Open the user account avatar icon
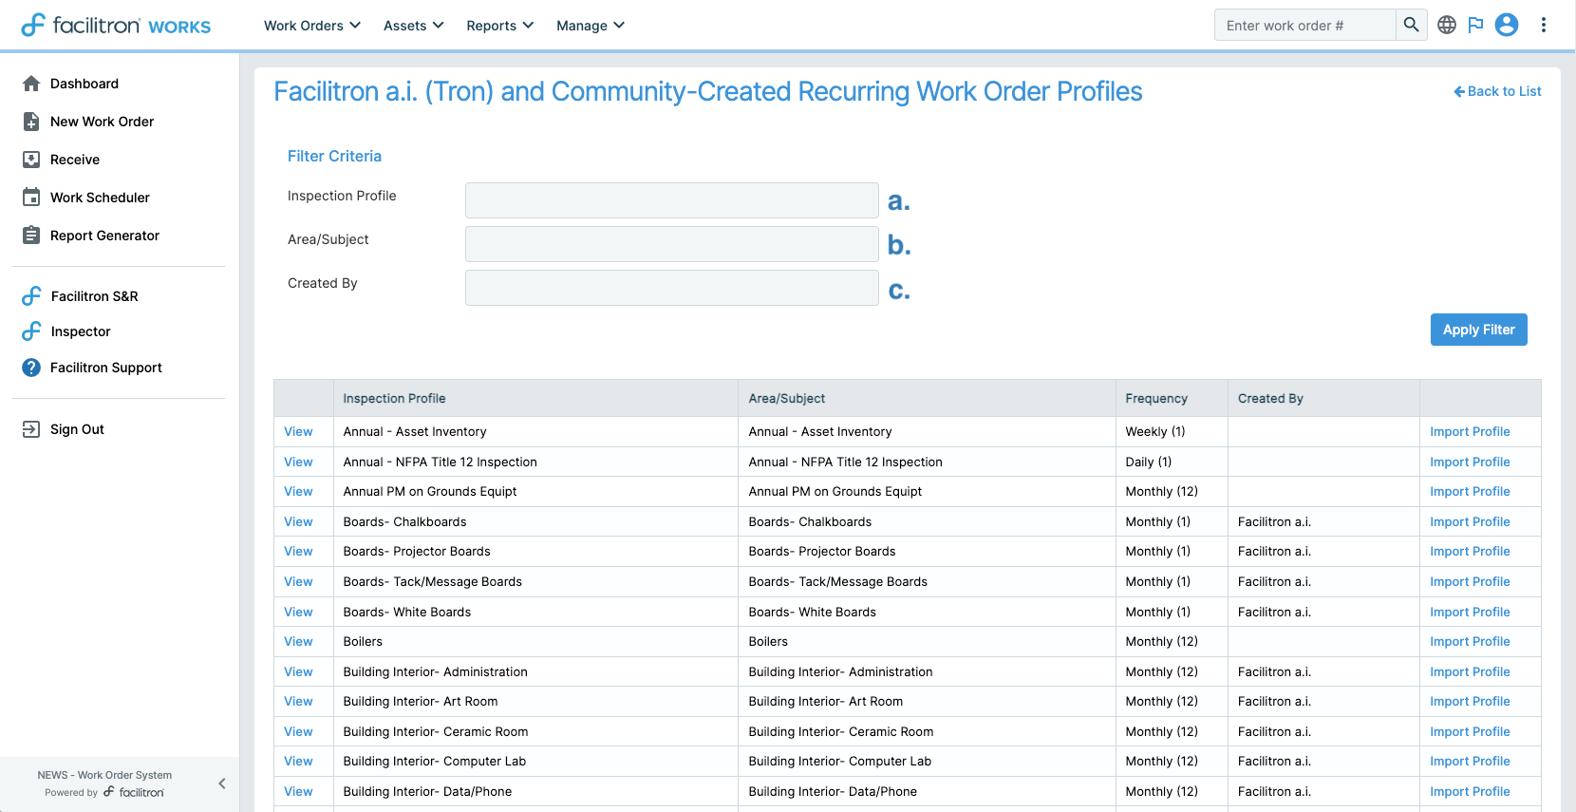Image resolution: width=1576 pixels, height=812 pixels. [1507, 25]
